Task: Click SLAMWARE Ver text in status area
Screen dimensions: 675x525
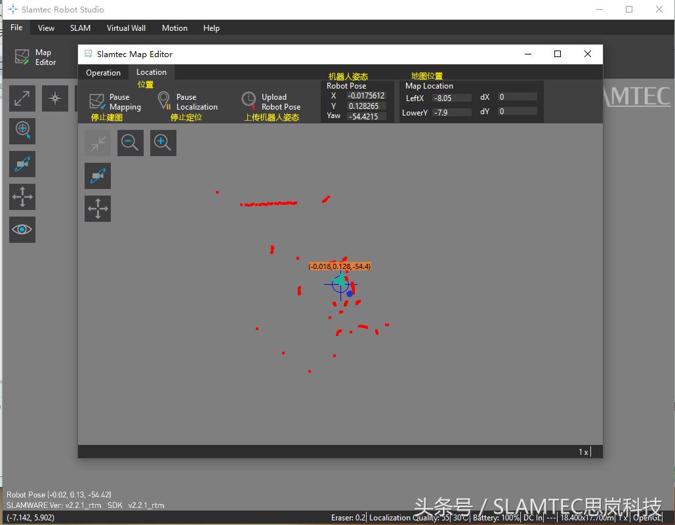Action: [85, 505]
